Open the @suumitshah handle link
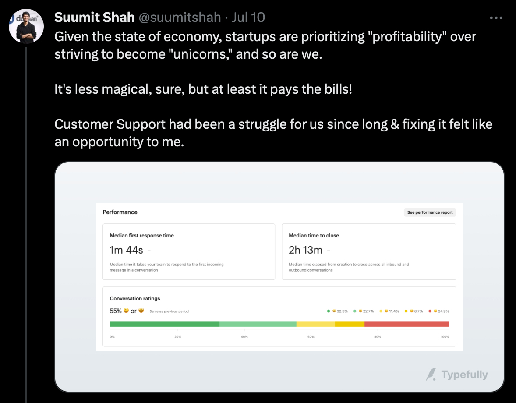 tap(180, 18)
